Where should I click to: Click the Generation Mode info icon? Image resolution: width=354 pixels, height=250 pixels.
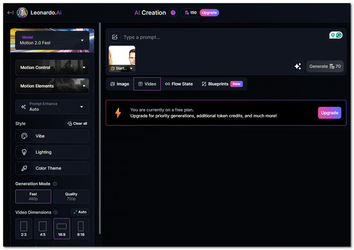(55, 184)
